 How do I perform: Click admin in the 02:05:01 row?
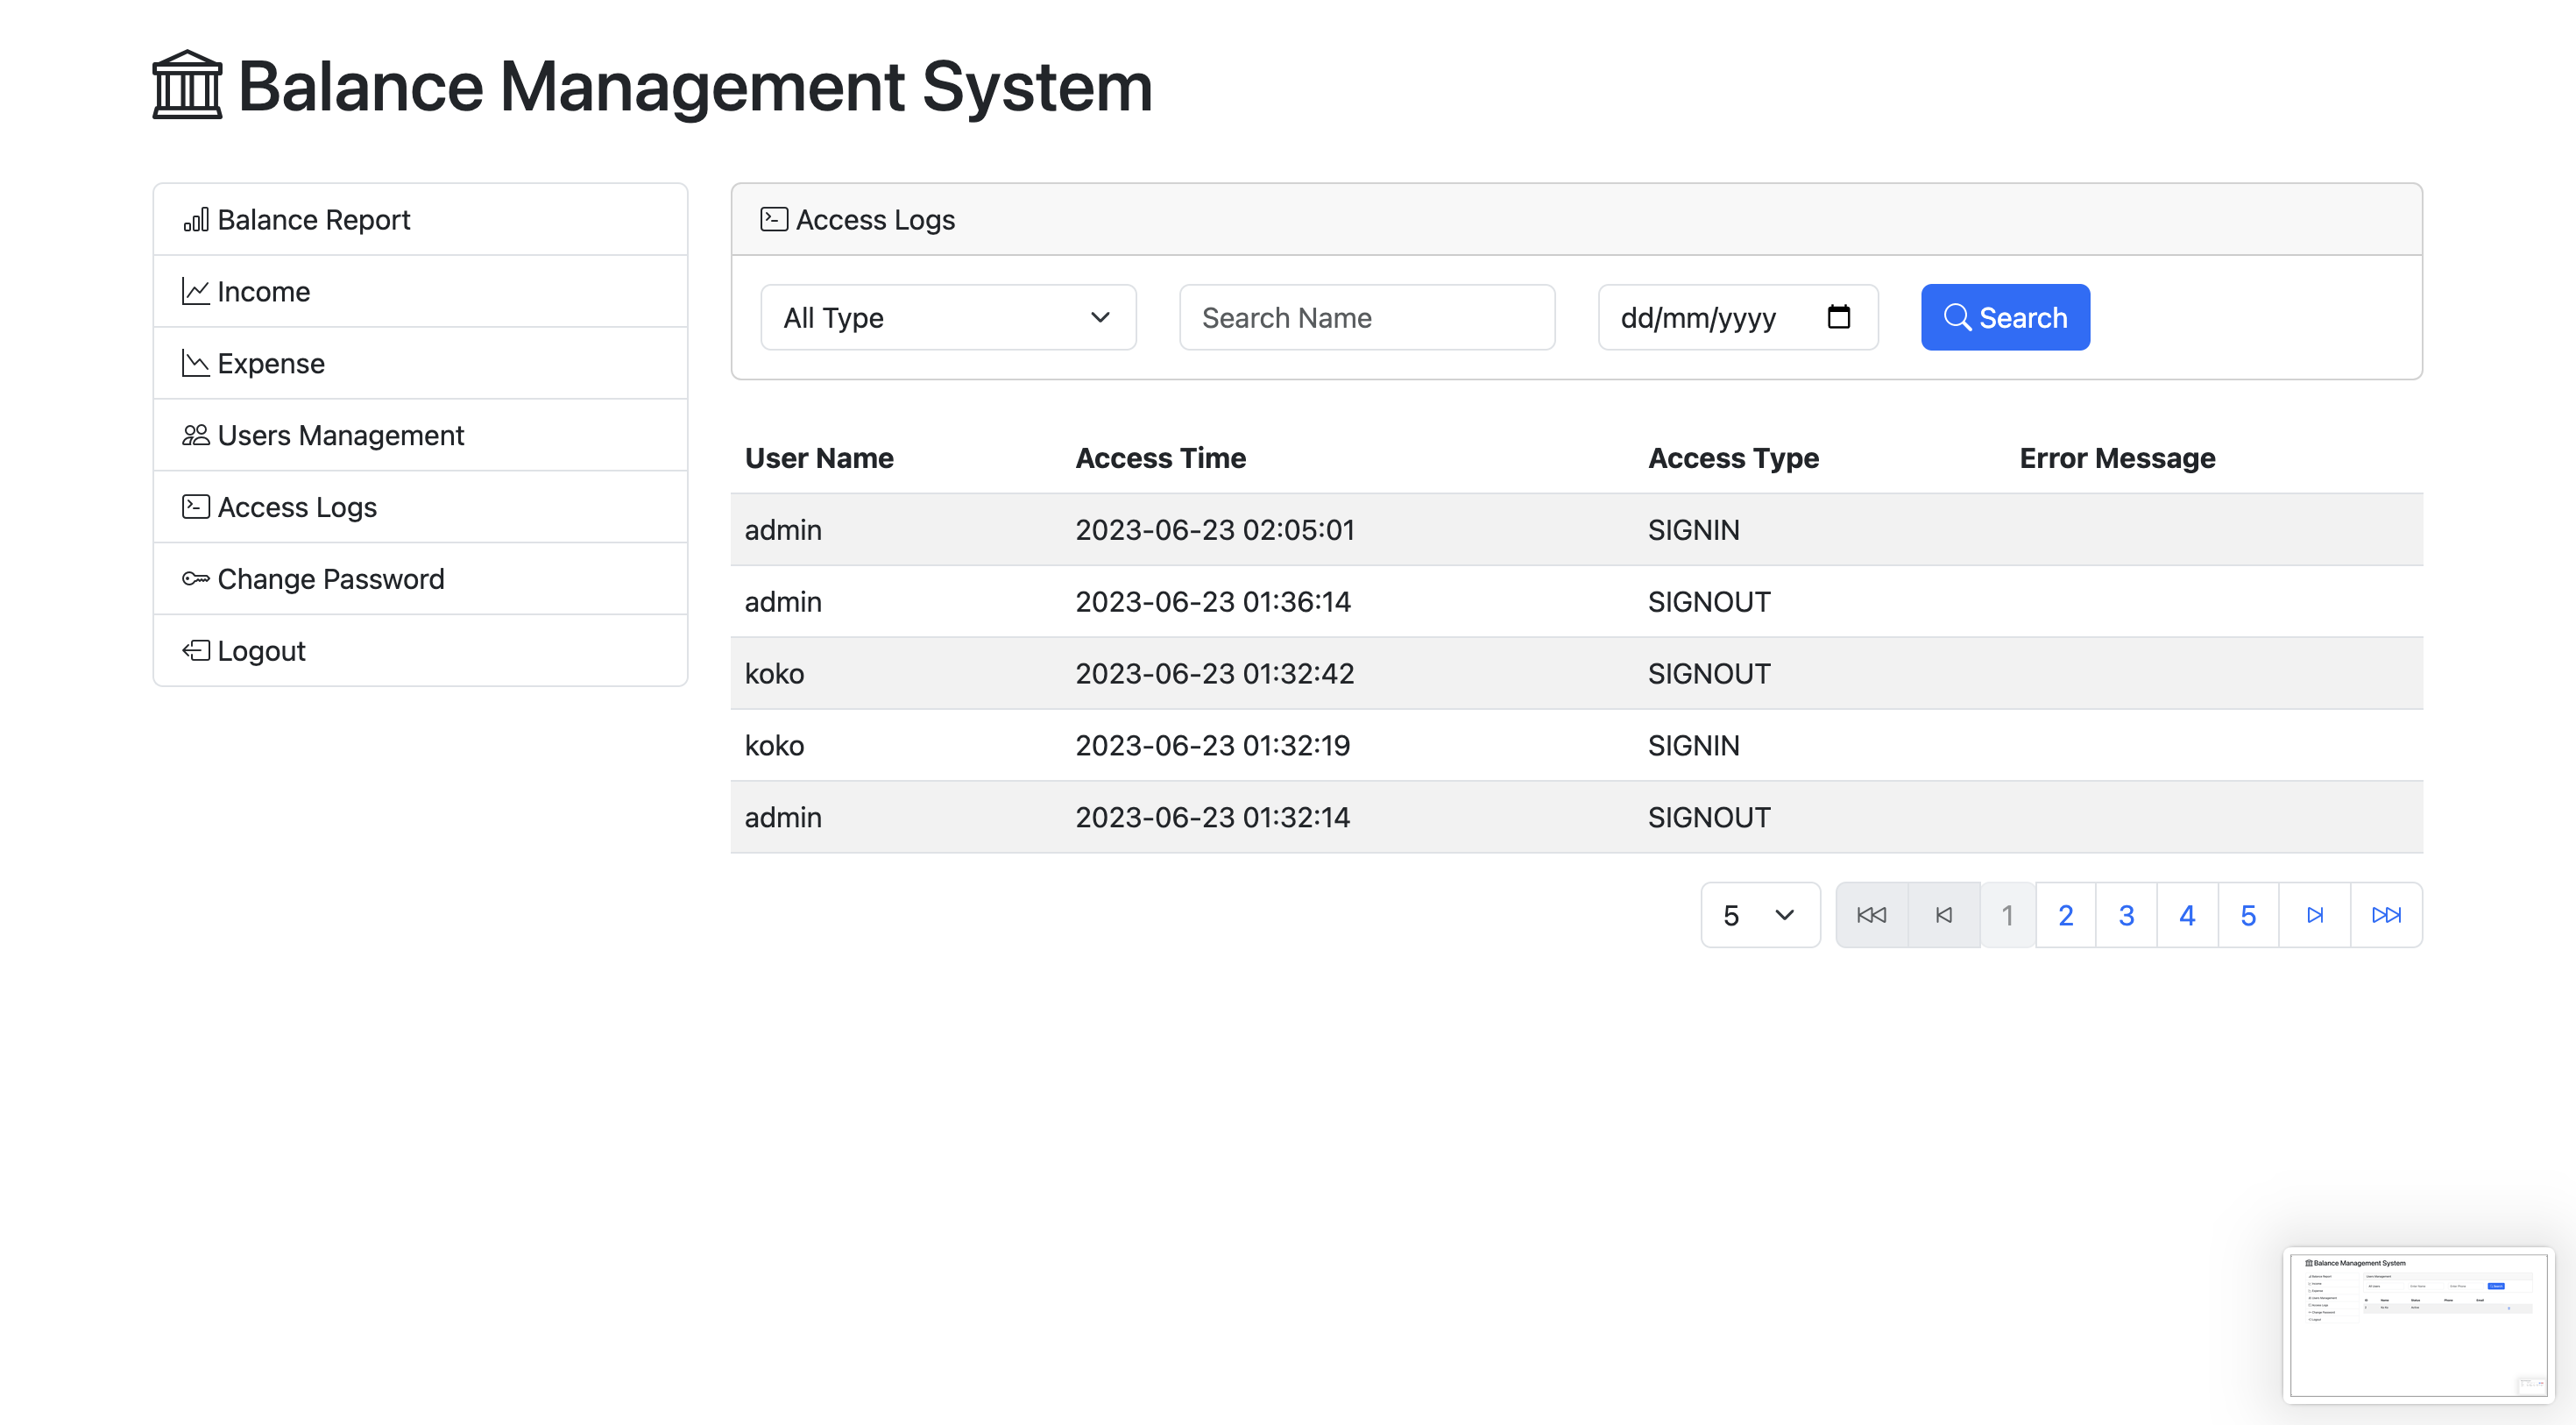coord(783,530)
